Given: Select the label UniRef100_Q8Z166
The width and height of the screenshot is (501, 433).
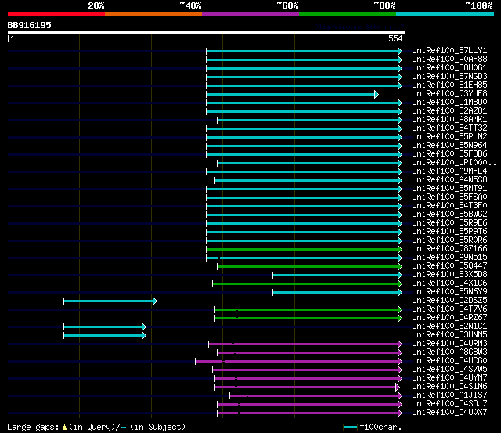Looking at the screenshot, I should [x=449, y=249].
